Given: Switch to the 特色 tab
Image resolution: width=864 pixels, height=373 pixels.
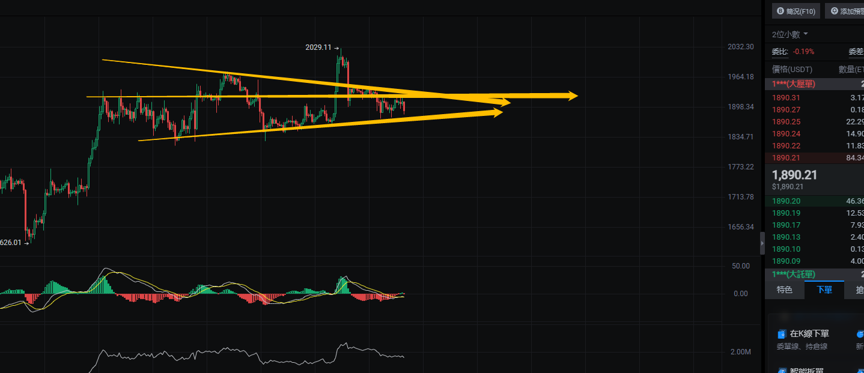Looking at the screenshot, I should (784, 290).
